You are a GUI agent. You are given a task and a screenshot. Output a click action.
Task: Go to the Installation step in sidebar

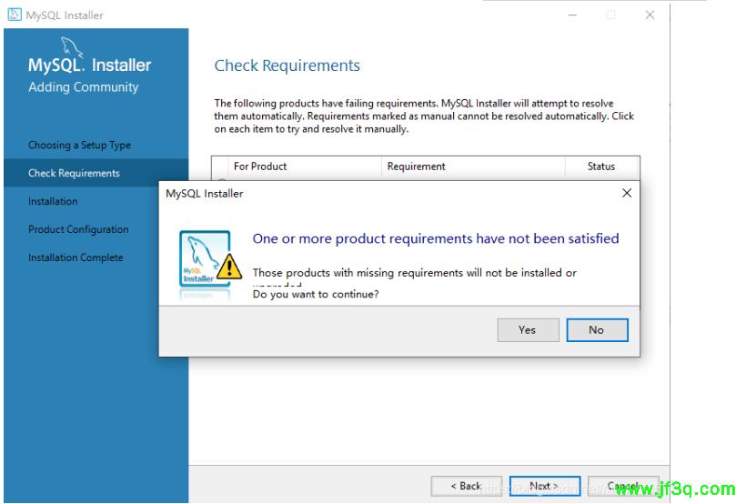coord(53,202)
